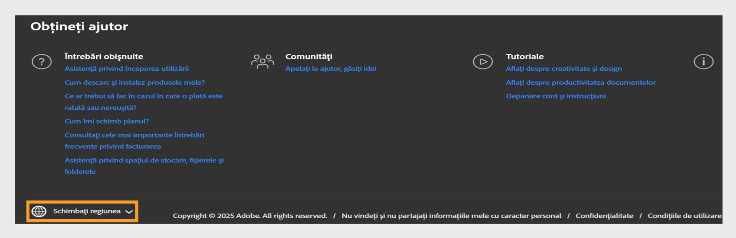Viewport: 736px width, 238px height.
Task: Click Nu vindeți și nu partajați informațiile link
Action: tap(451, 216)
